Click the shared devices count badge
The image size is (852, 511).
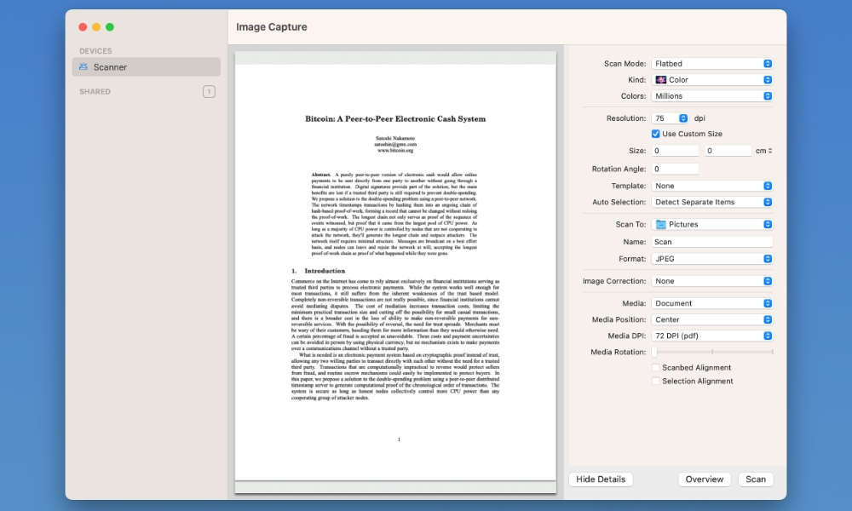click(x=210, y=91)
